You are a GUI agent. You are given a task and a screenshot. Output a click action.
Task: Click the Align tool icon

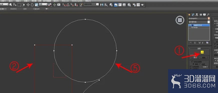[x=106, y=5]
